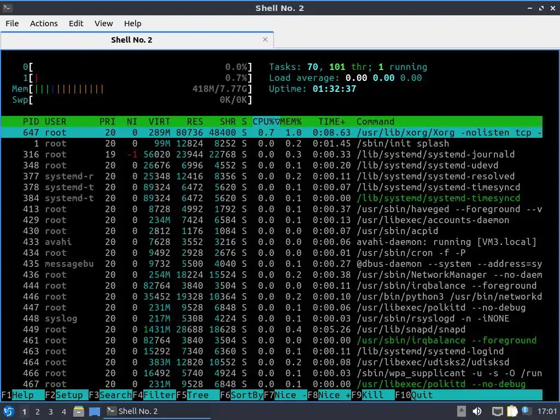The height and width of the screenshot is (420, 560).
Task: Sort by the TIME+ column header
Action: click(332, 121)
